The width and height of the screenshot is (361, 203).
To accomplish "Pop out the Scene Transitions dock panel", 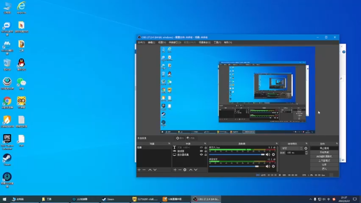I will point(306,143).
